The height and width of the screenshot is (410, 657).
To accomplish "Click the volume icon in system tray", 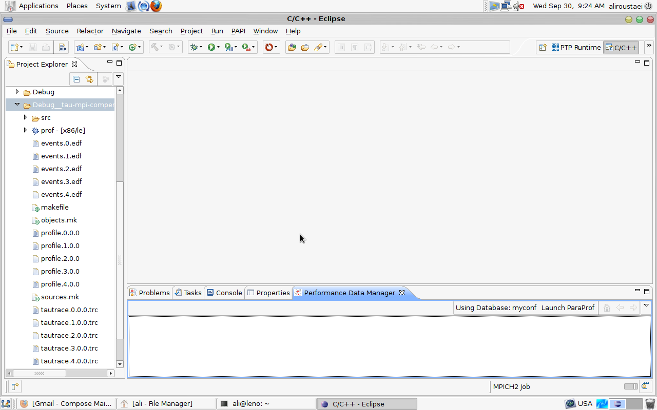I will pos(519,6).
